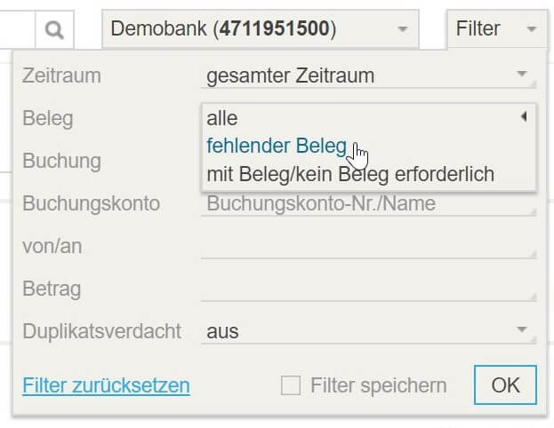
Task: Click the 'Filter zurücksetzen' link
Action: point(107,385)
